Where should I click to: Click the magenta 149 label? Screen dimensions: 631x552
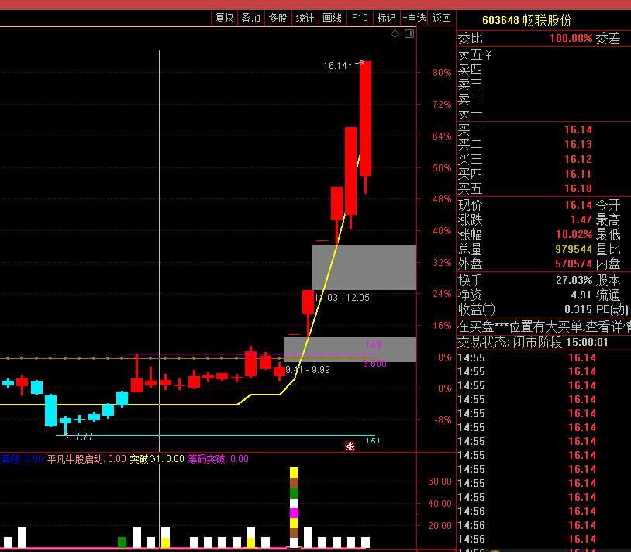coord(373,345)
